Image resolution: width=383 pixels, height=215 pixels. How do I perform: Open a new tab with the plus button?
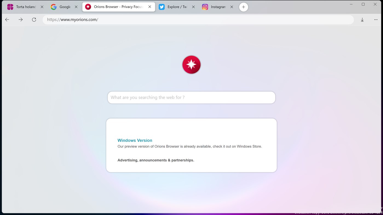pos(243,7)
